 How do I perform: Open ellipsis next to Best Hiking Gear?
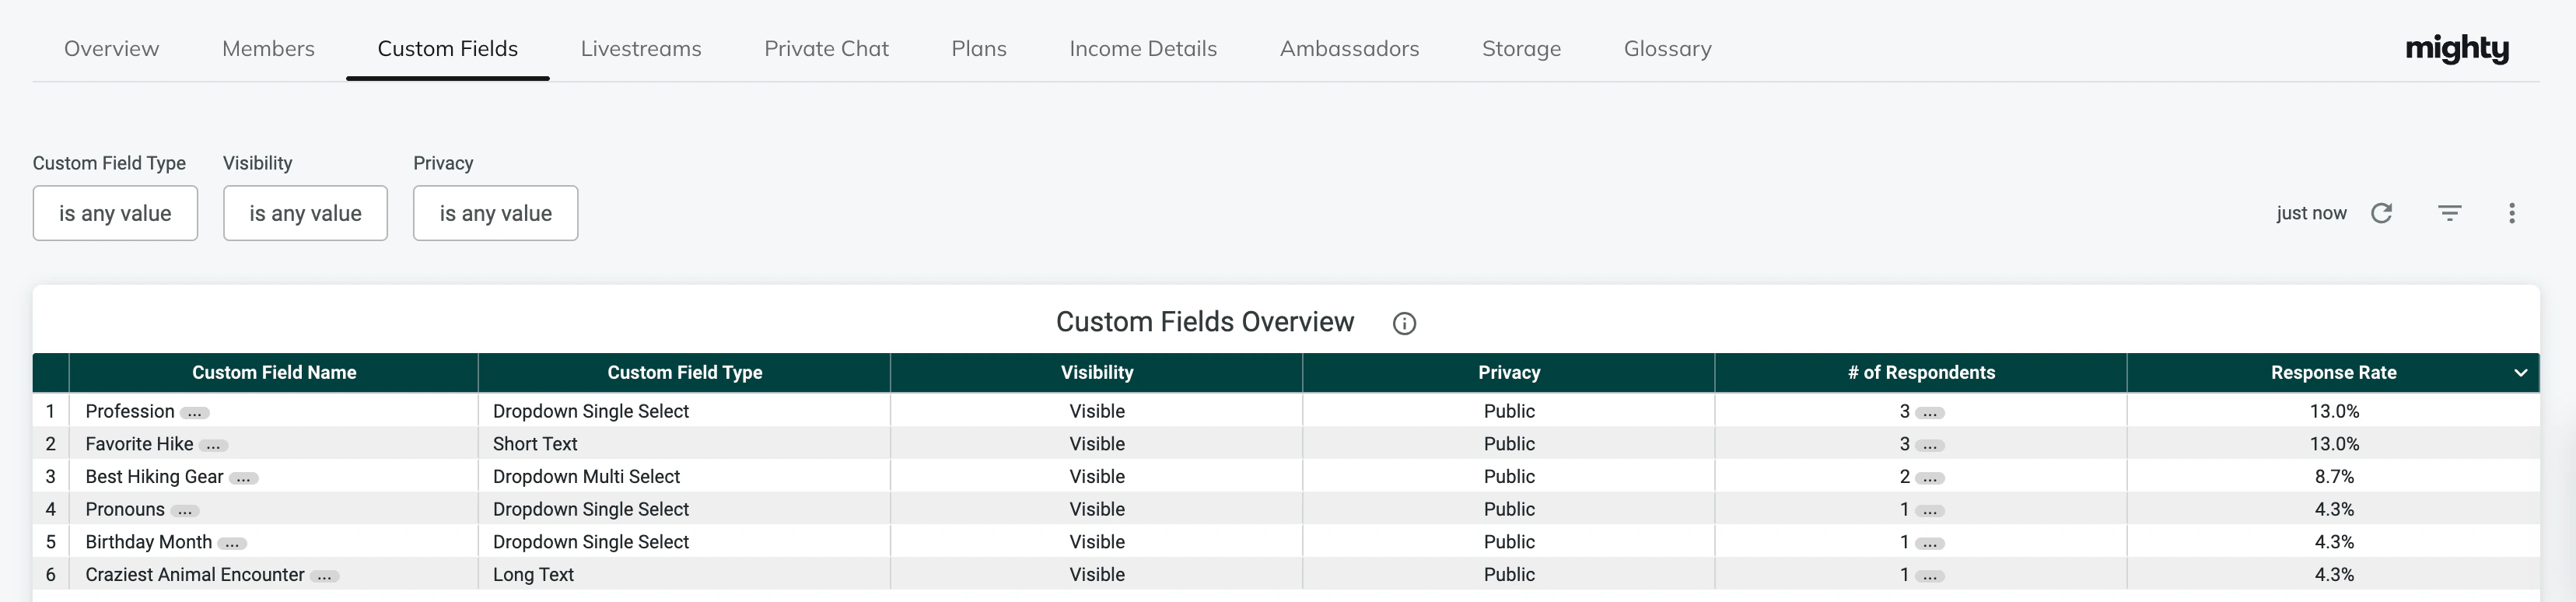pos(243,479)
